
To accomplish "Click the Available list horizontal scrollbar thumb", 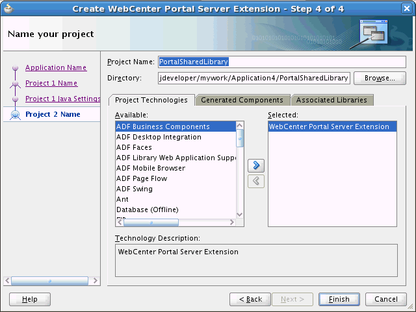I will tap(151, 222).
